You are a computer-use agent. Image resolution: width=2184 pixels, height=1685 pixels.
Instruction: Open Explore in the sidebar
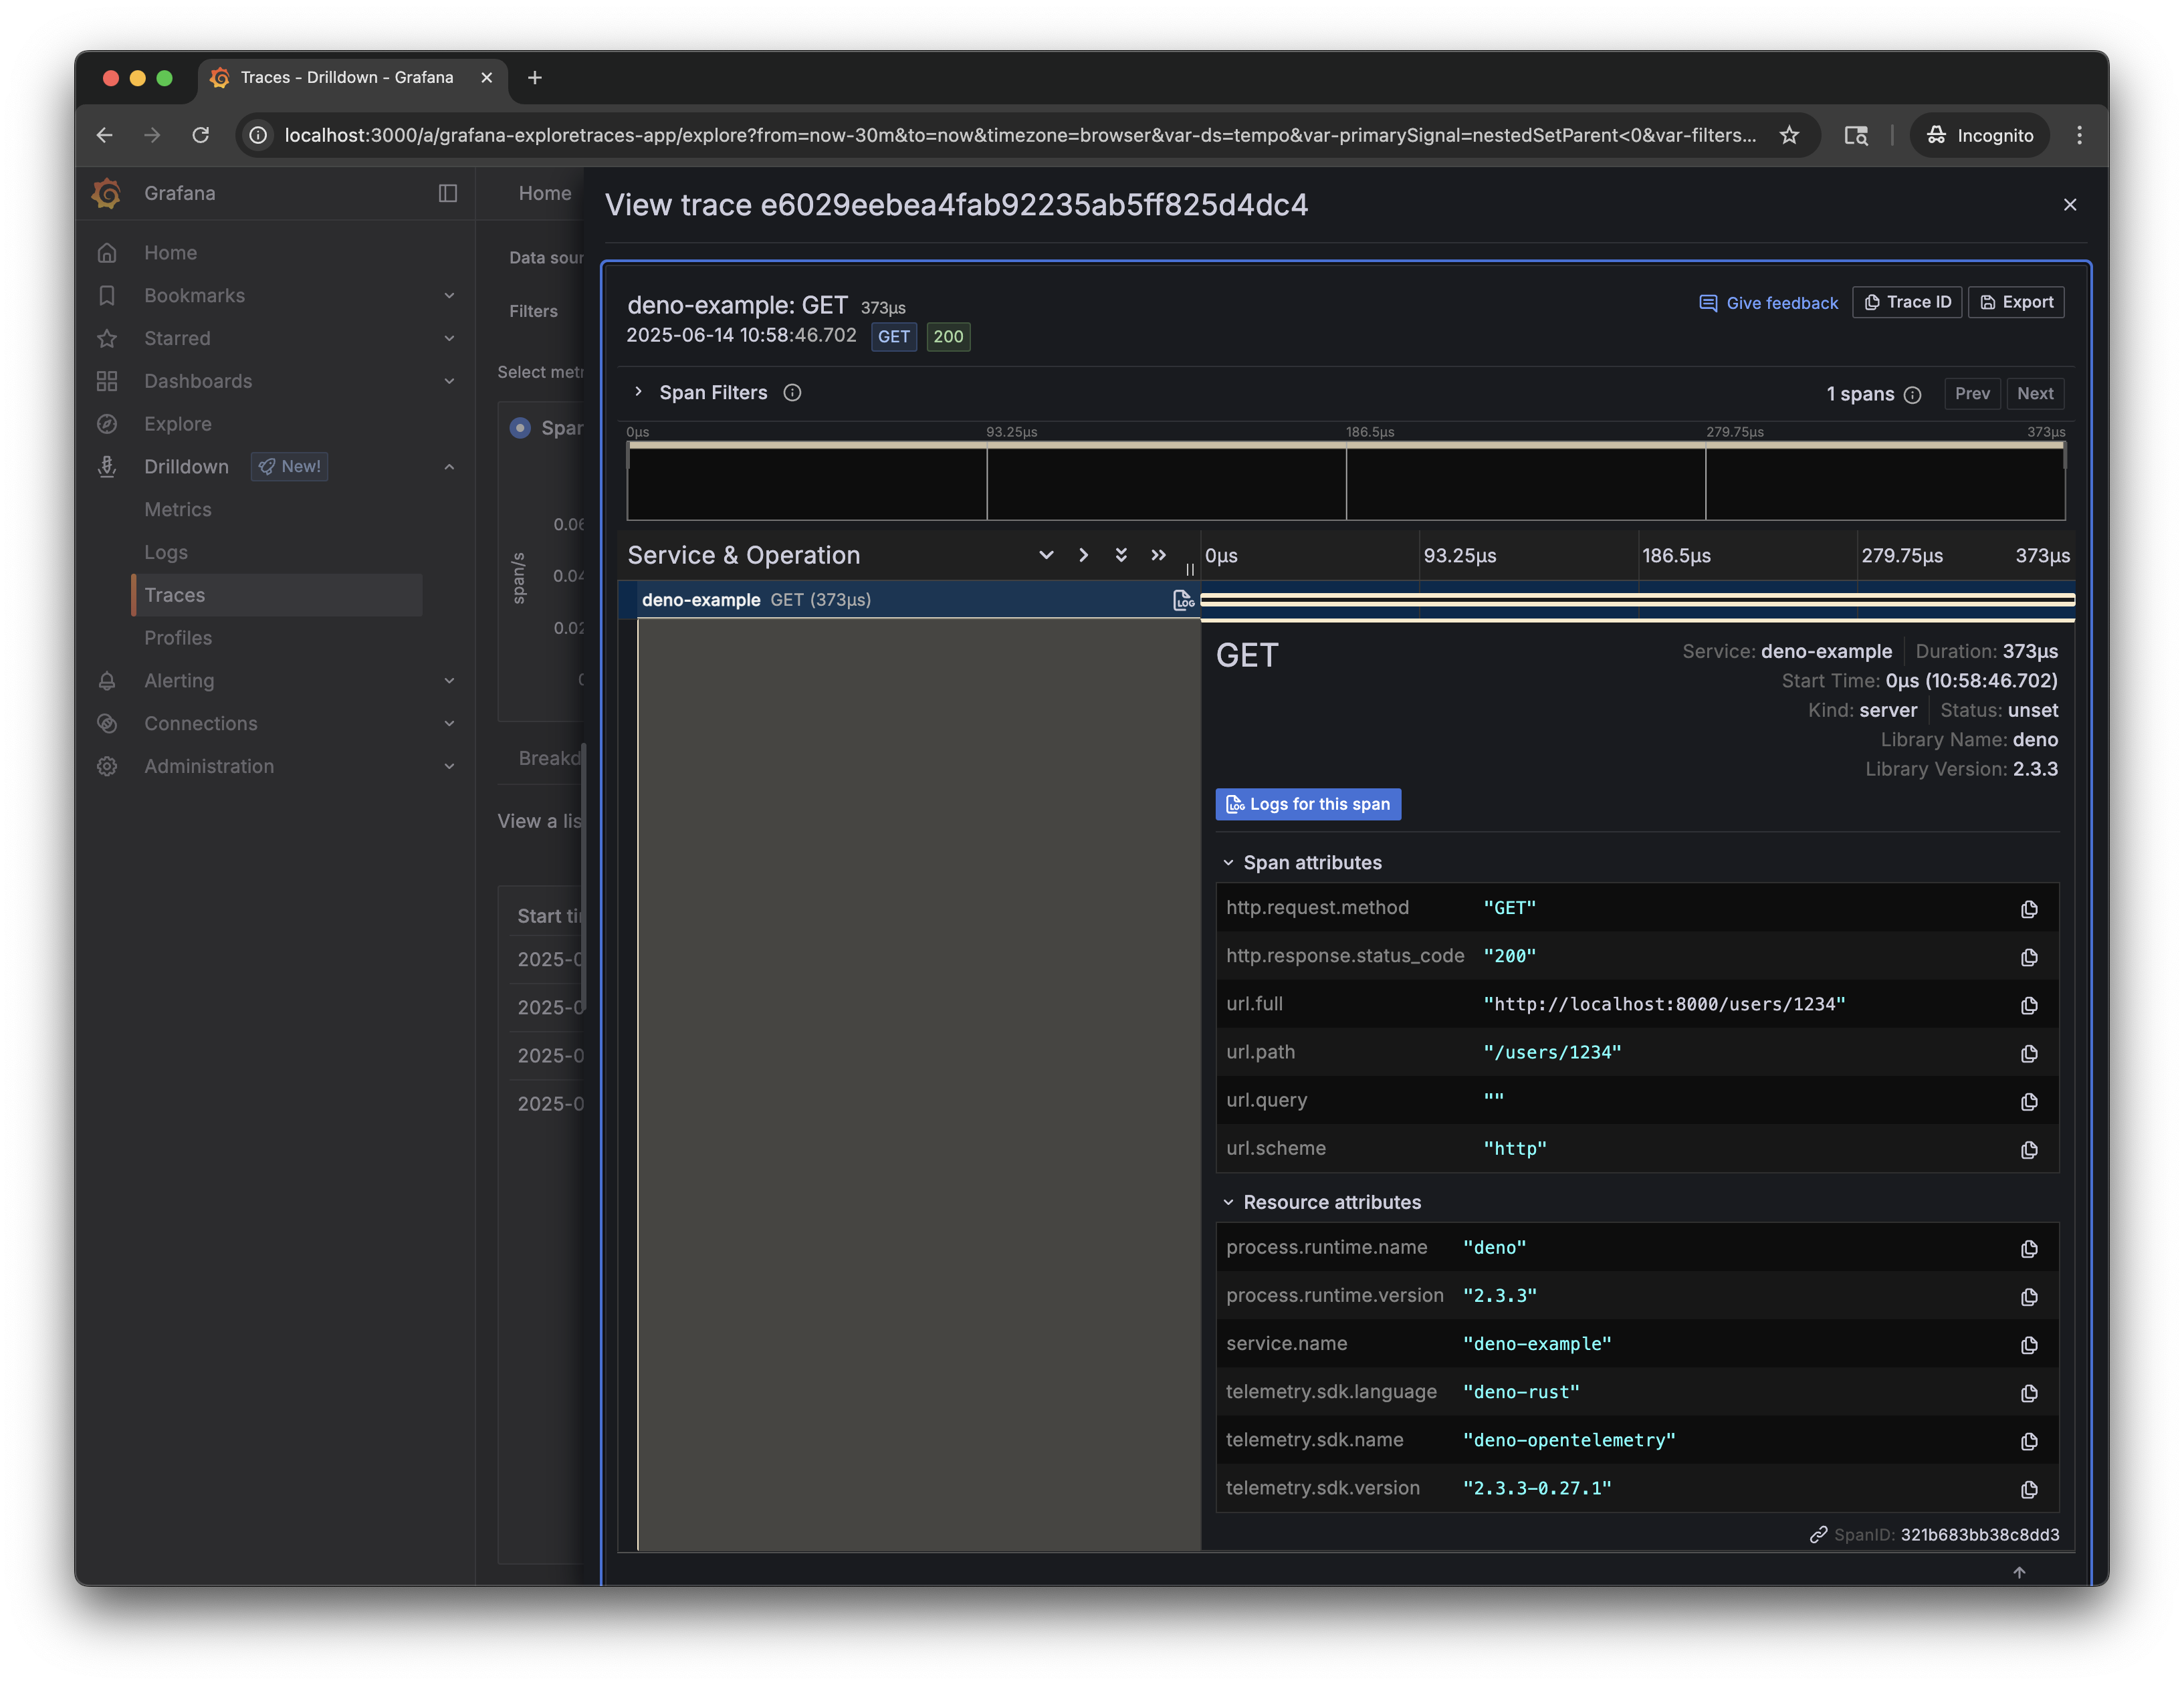click(x=177, y=423)
